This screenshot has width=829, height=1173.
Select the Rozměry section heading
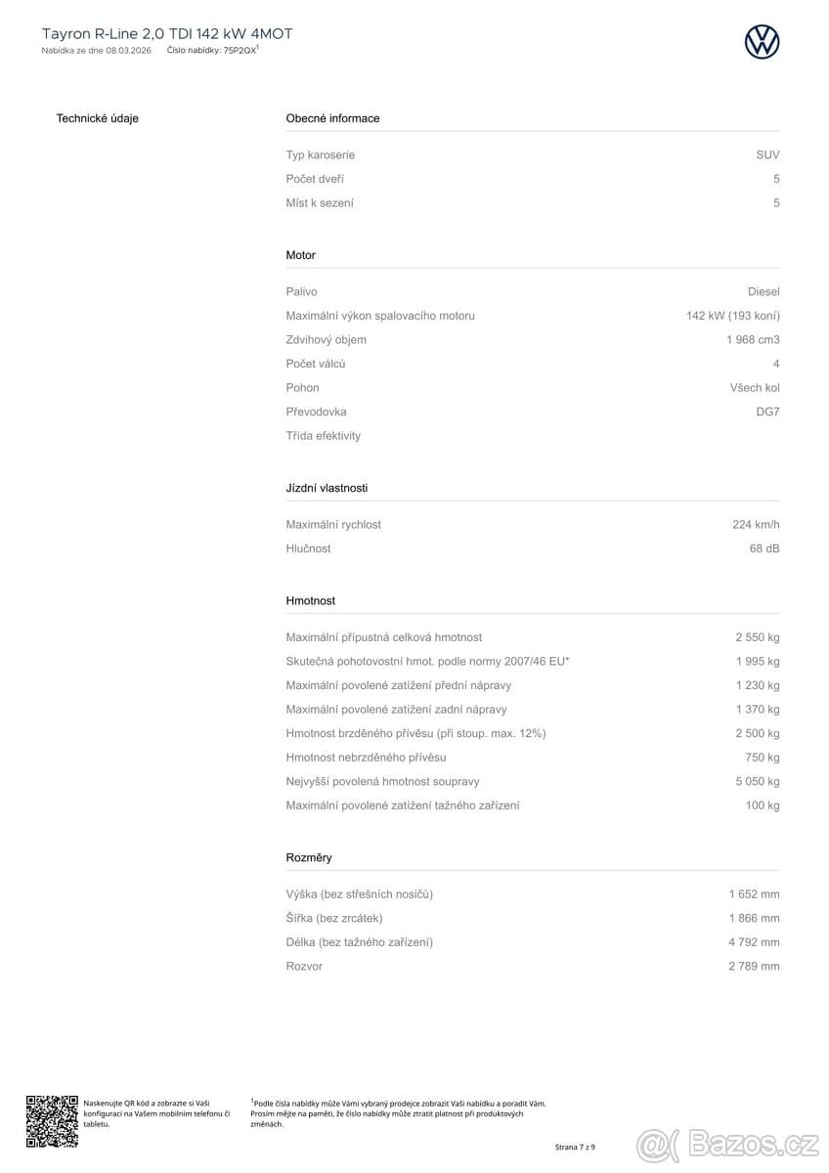[x=309, y=857]
